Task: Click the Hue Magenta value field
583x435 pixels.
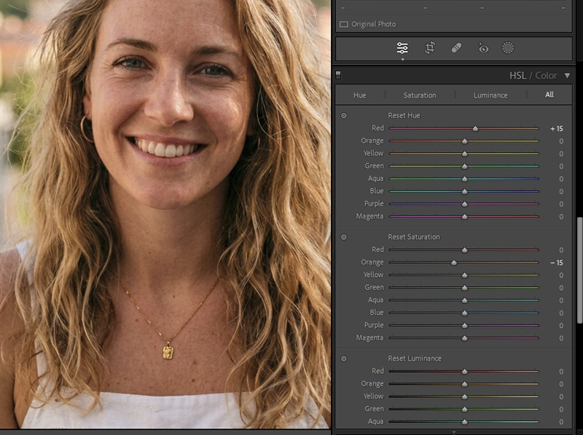Action: (561, 216)
